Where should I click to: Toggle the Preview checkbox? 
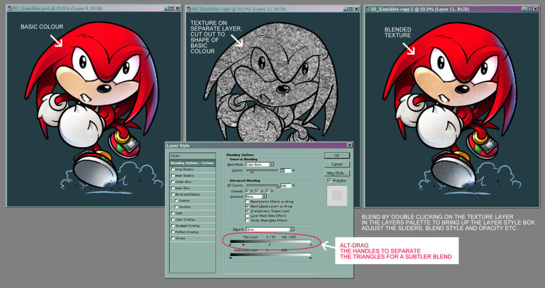[329, 180]
